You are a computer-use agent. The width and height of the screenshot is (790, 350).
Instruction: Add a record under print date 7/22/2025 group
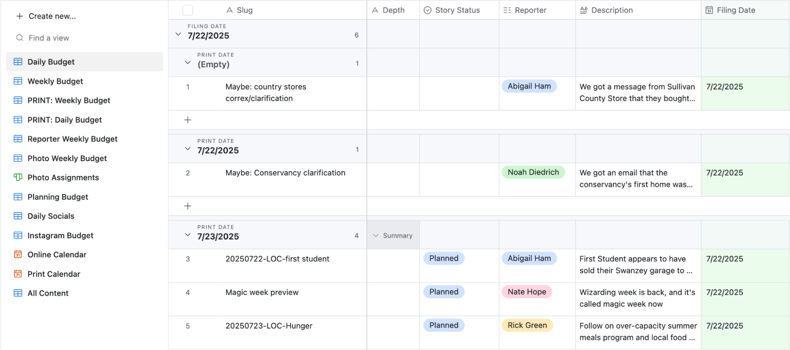click(x=188, y=206)
